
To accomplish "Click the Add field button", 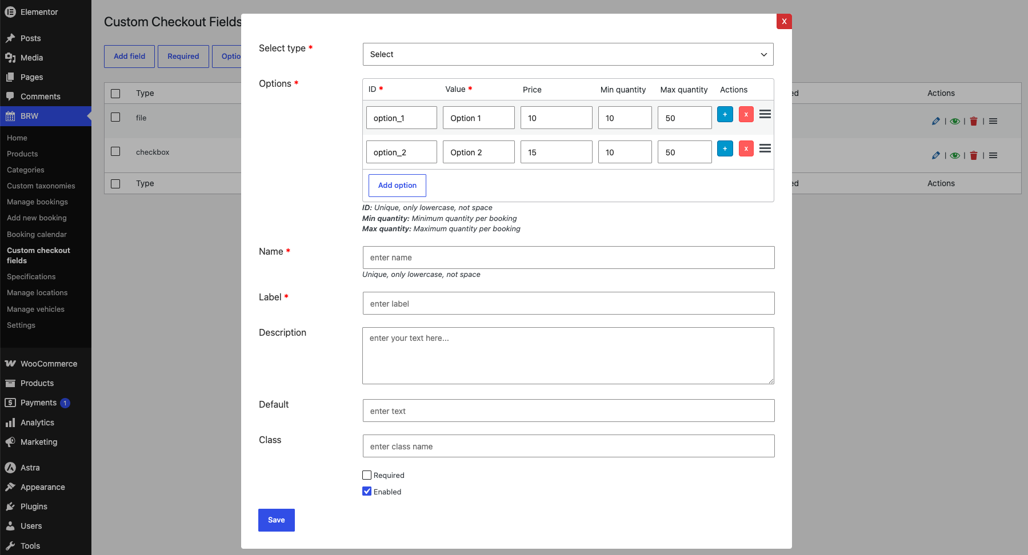I will [129, 57].
